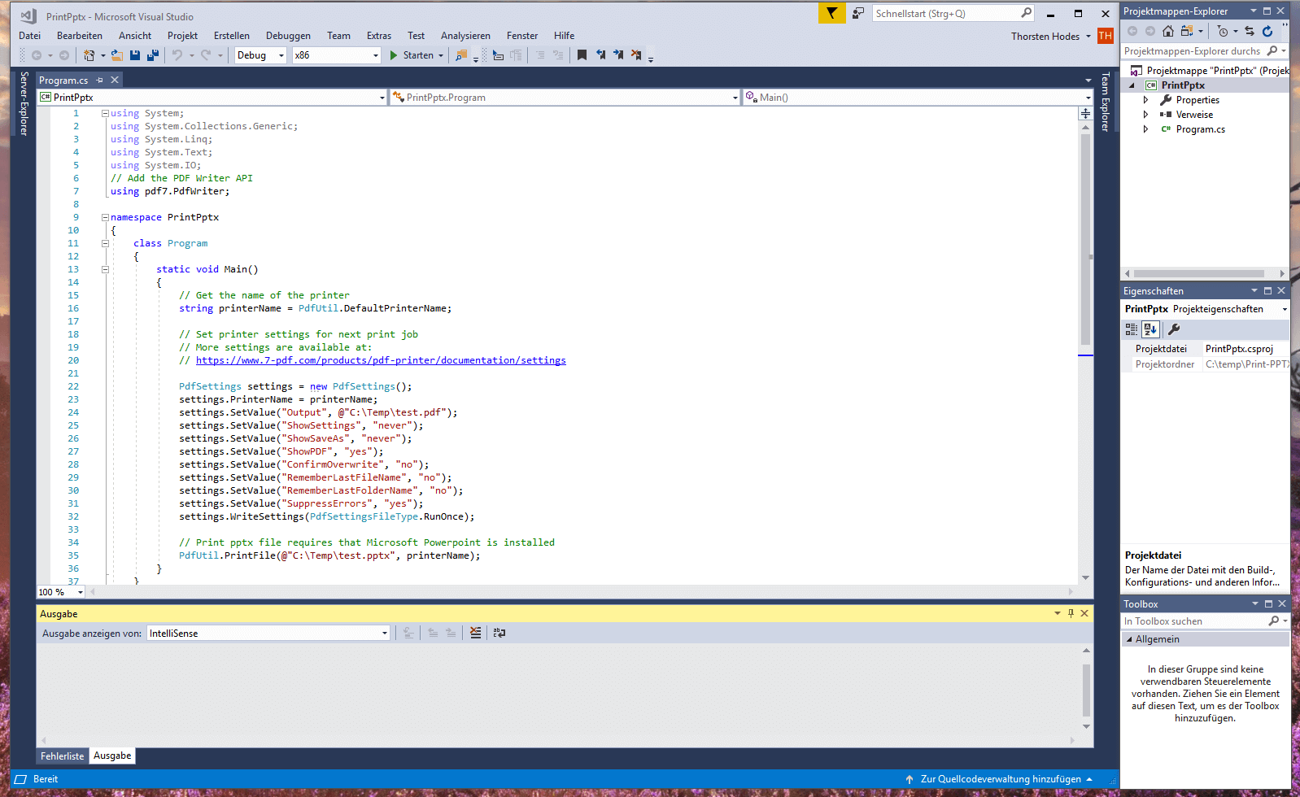1300x797 pixels.
Task: Collapse the Main() method outlining
Action: 105,269
